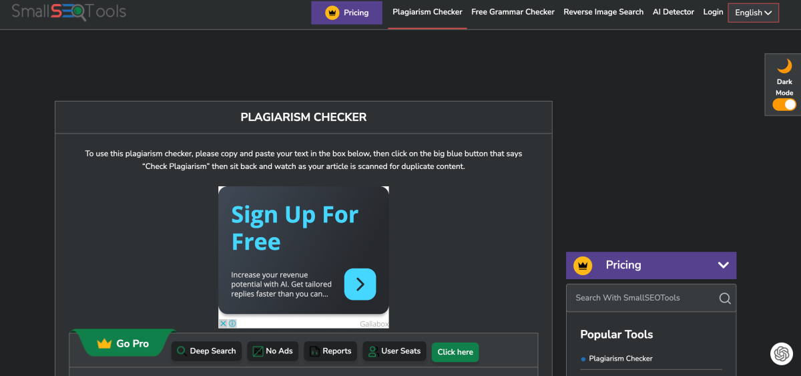Click the Login link
Image resolution: width=801 pixels, height=376 pixels.
click(x=713, y=12)
